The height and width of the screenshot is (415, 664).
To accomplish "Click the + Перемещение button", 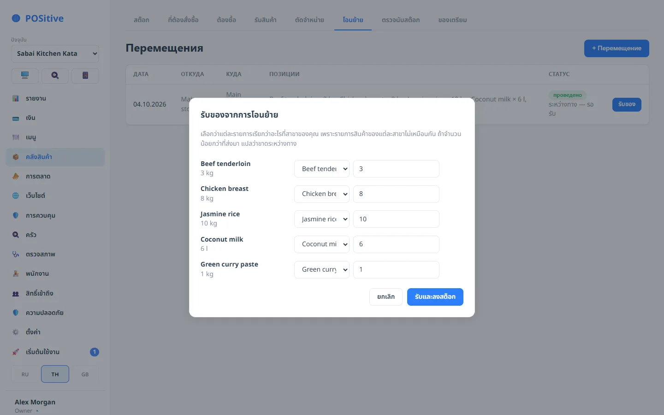I will [x=617, y=48].
